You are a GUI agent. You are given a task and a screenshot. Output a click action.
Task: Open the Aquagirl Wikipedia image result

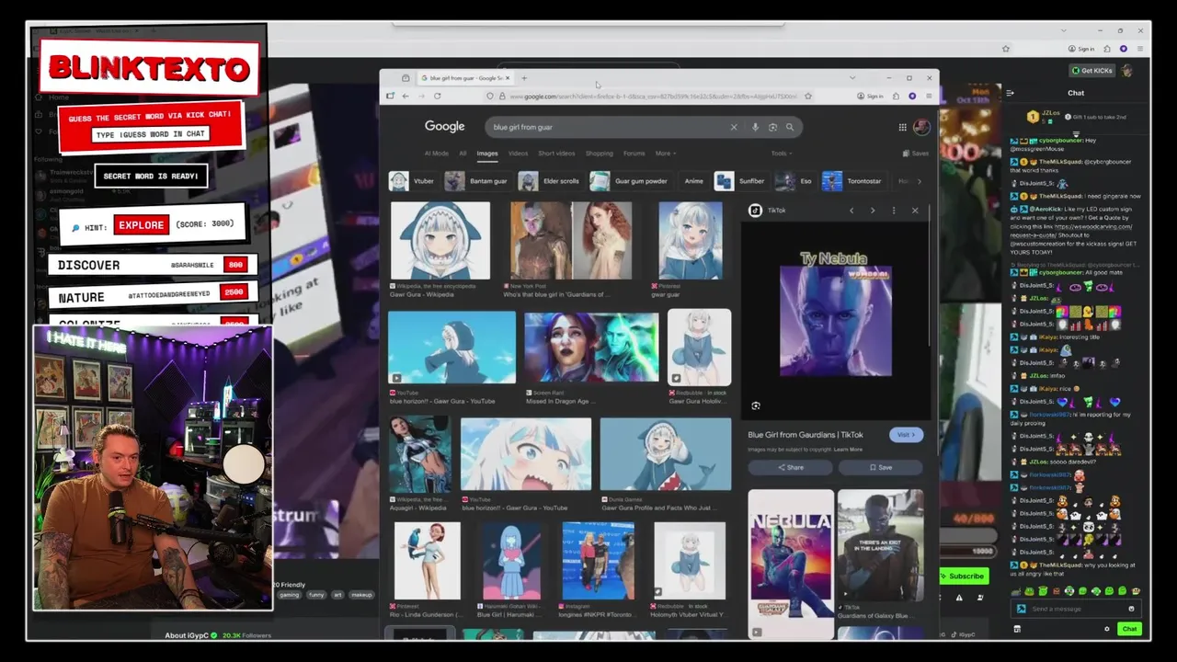tap(420, 454)
